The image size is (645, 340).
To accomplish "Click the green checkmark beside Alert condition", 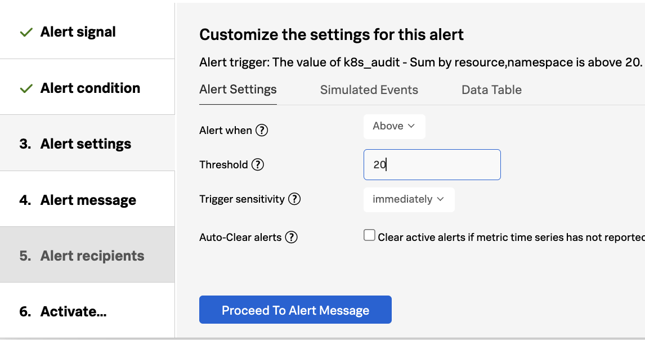I will [x=26, y=89].
